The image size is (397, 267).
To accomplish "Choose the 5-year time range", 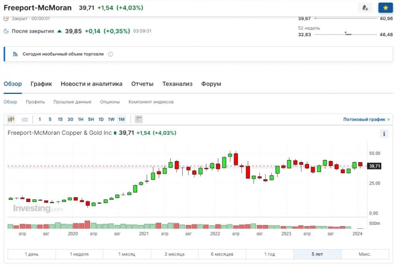I will pos(317,254).
